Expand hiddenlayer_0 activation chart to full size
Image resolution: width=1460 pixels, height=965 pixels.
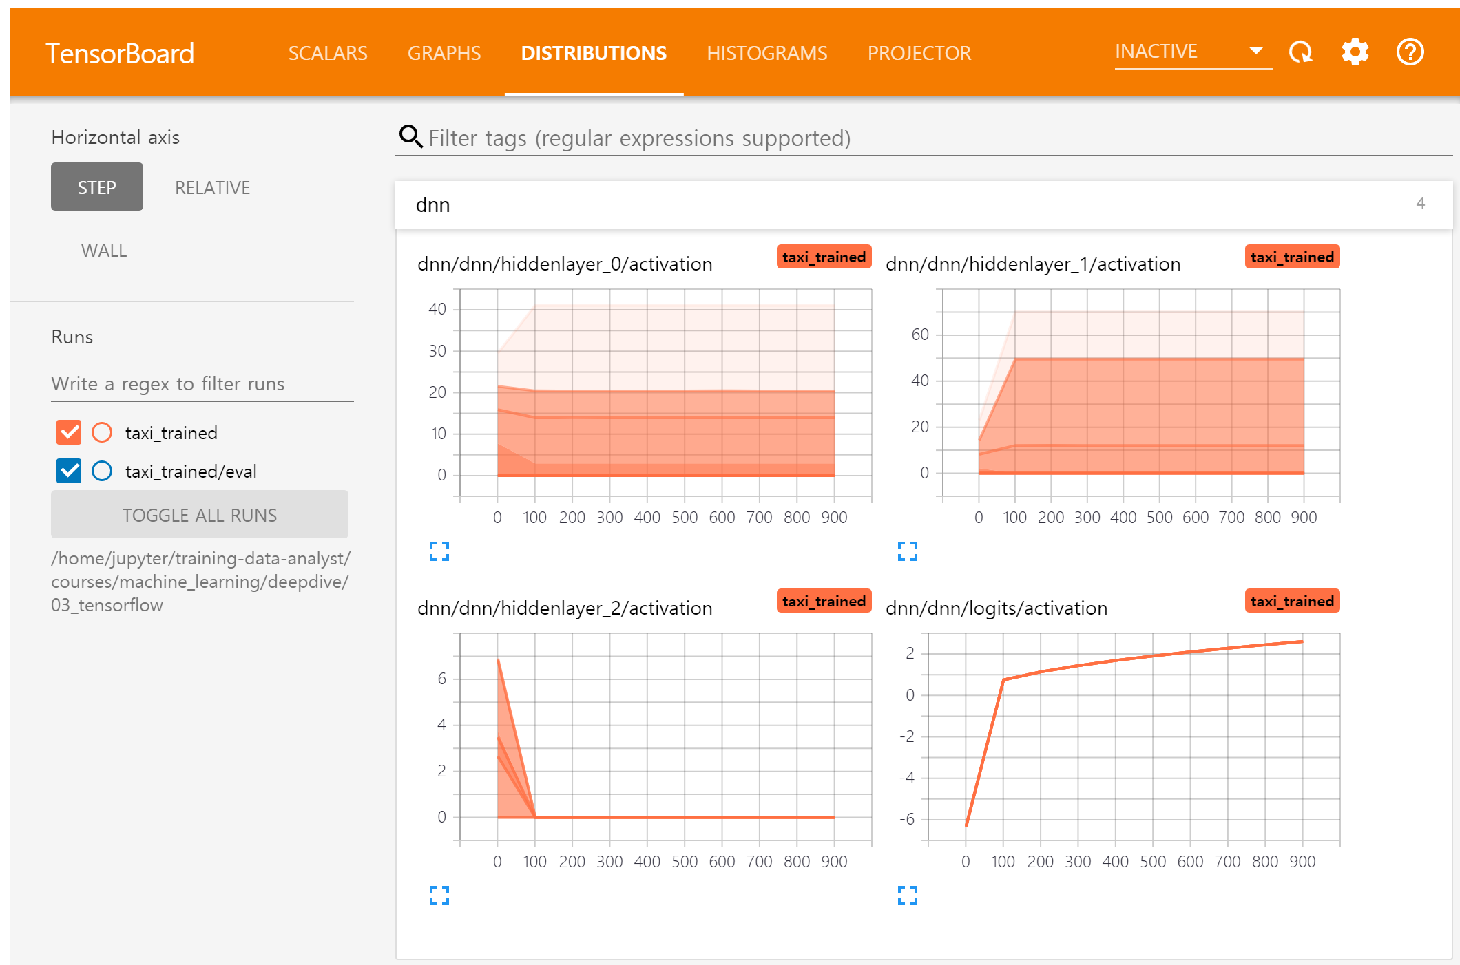click(439, 551)
